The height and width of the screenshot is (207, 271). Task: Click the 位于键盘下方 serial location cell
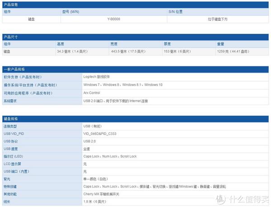click(218, 19)
